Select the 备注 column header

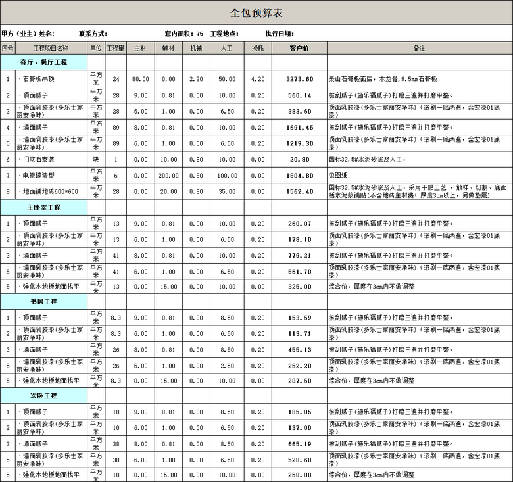[x=420, y=48]
